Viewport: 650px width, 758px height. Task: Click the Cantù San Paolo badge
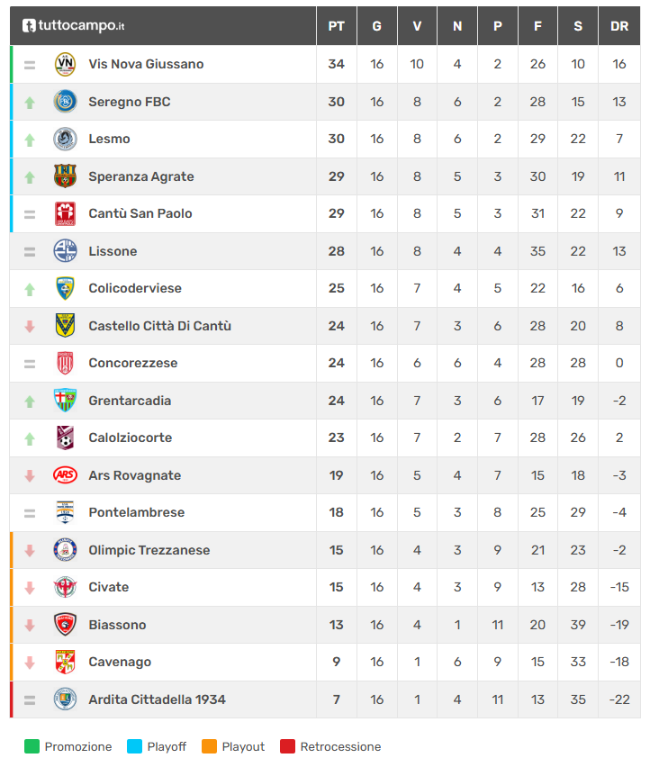point(65,213)
